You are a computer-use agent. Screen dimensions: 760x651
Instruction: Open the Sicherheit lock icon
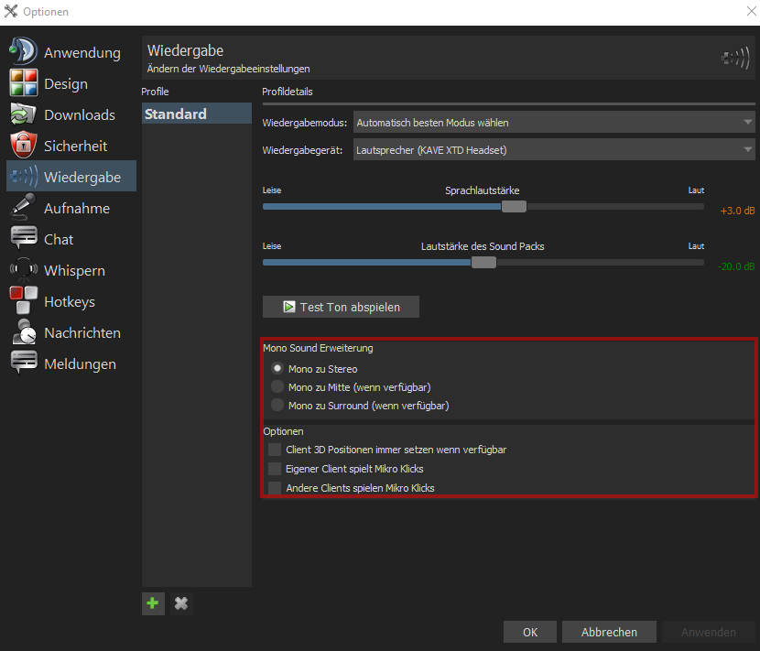23,145
